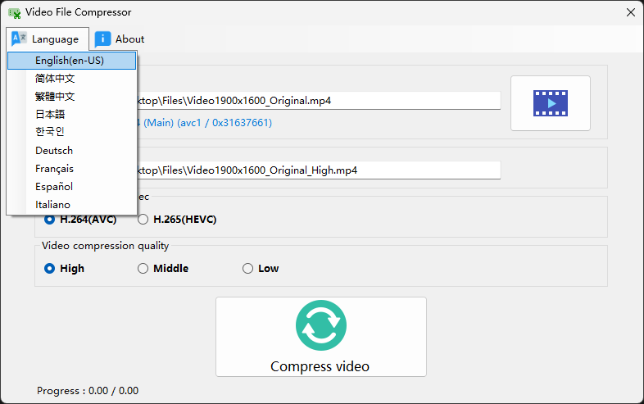
Task: Click the film strip browse video button
Action: [551, 103]
